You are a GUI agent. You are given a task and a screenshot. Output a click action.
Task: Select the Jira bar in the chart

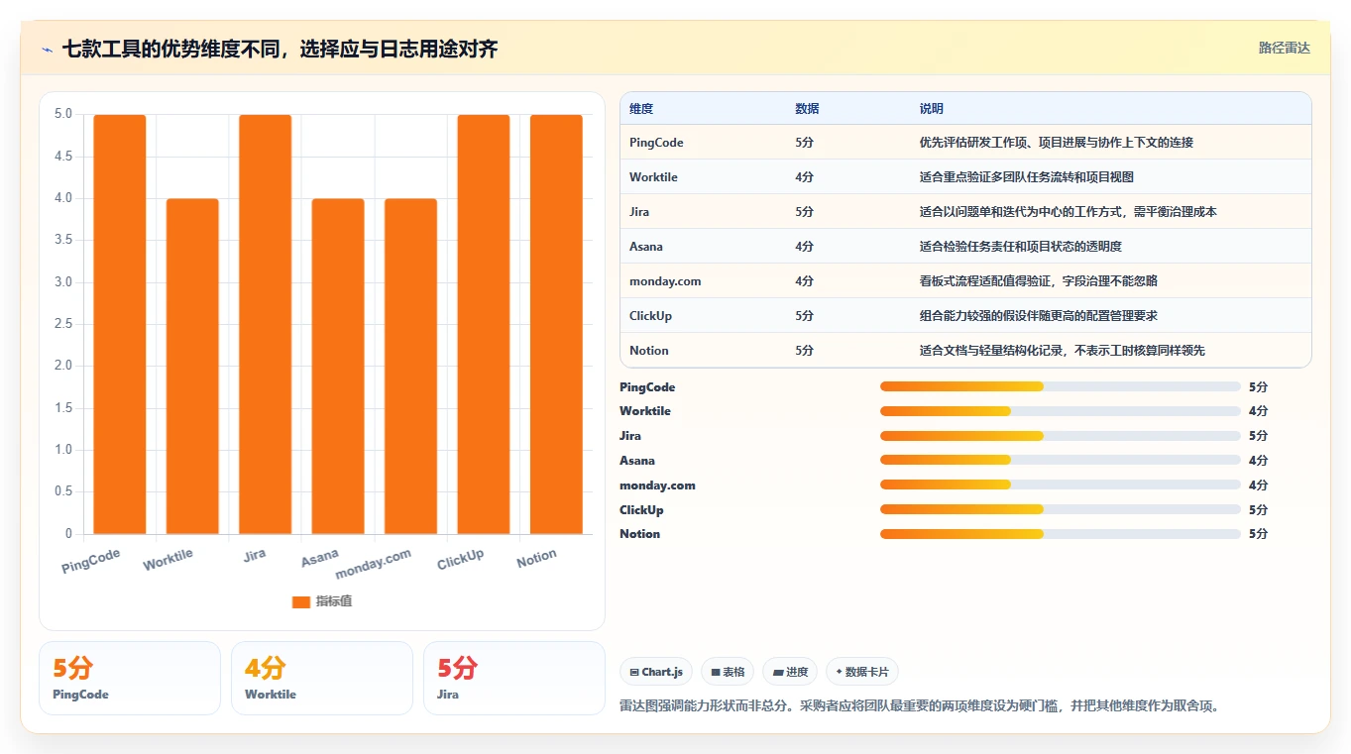point(266,324)
